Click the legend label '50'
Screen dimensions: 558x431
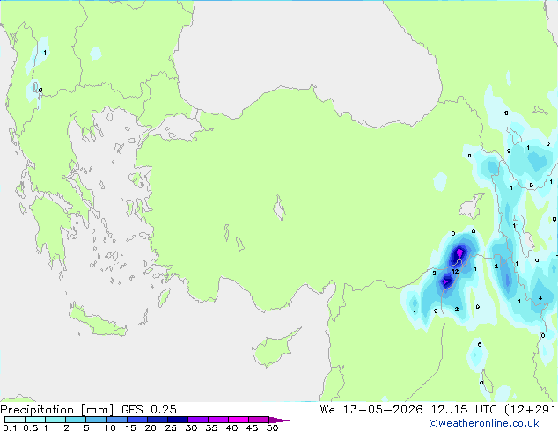[x=272, y=427]
